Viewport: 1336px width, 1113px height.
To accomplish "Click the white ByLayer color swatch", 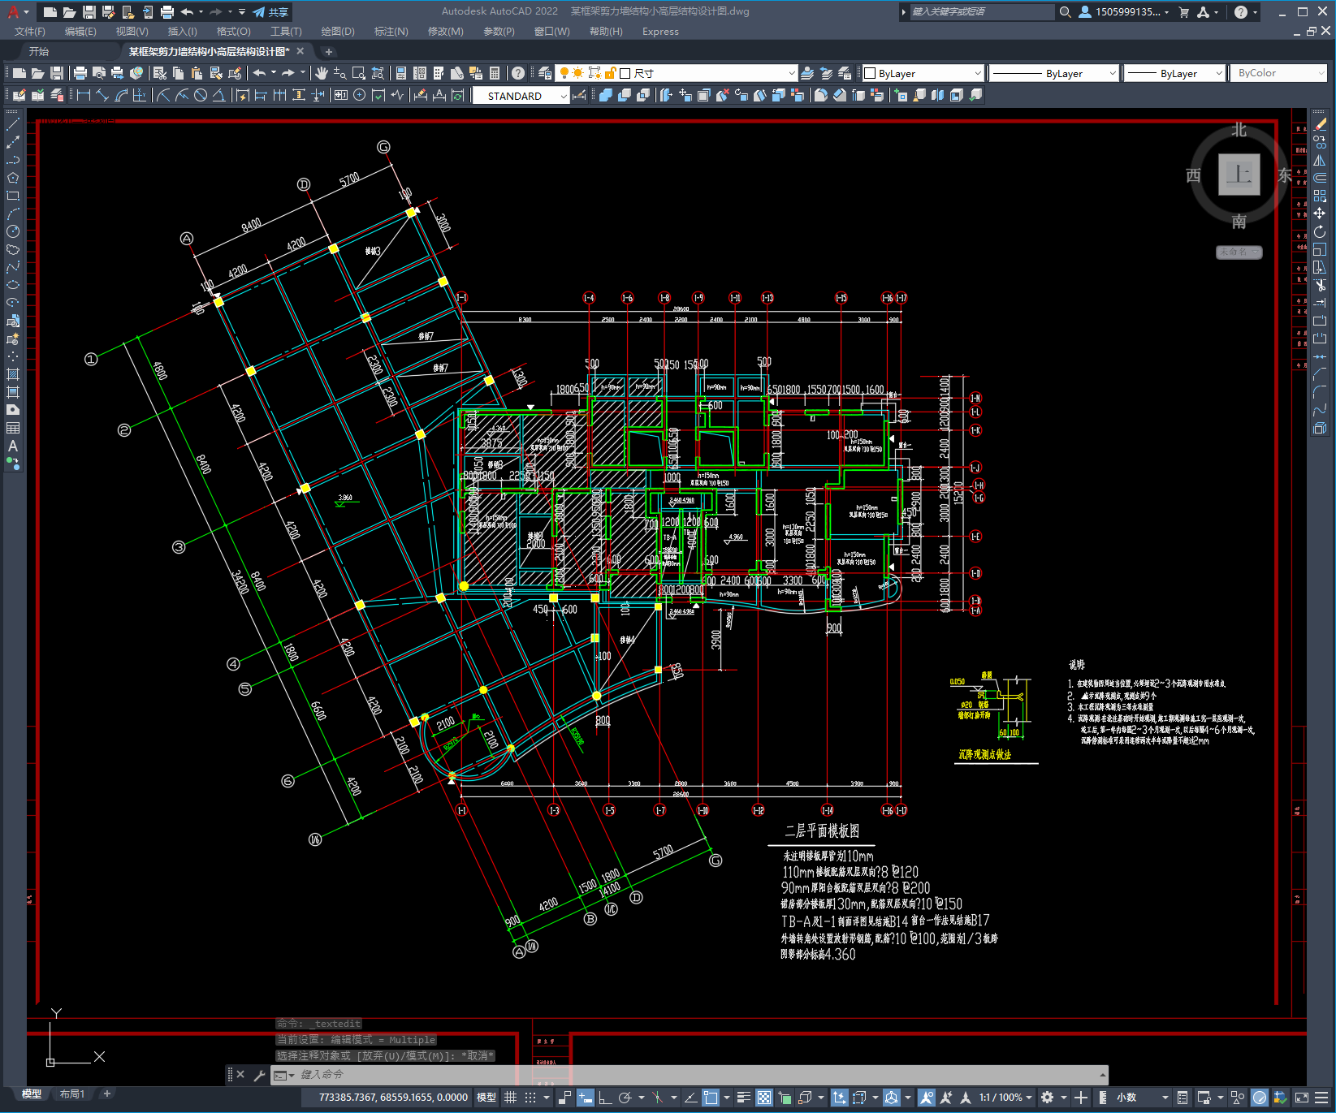I will click(870, 73).
